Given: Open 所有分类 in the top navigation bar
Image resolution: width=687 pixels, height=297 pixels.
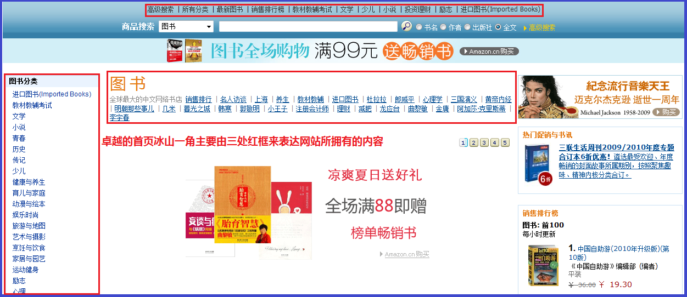Looking at the screenshot, I should pos(195,9).
